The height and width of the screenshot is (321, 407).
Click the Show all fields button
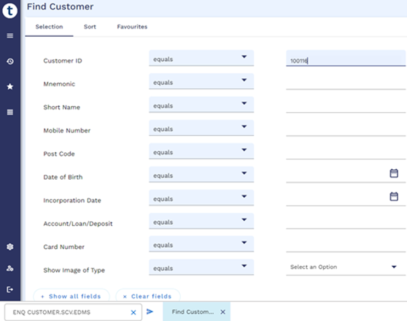click(x=71, y=296)
